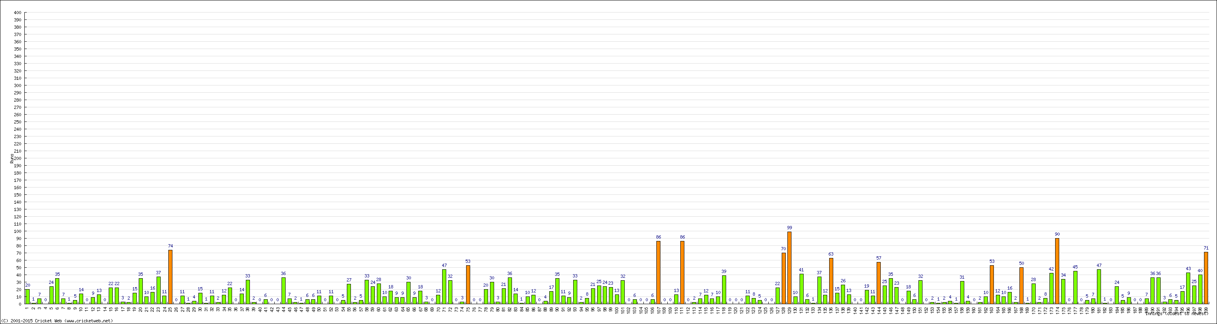Click the y-axis tick label "300"
Screen dimensions: 1217x324
point(17,85)
